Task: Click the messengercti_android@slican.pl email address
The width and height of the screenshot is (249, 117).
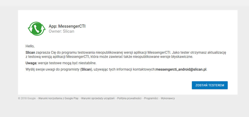Action: pyautogui.click(x=181, y=70)
